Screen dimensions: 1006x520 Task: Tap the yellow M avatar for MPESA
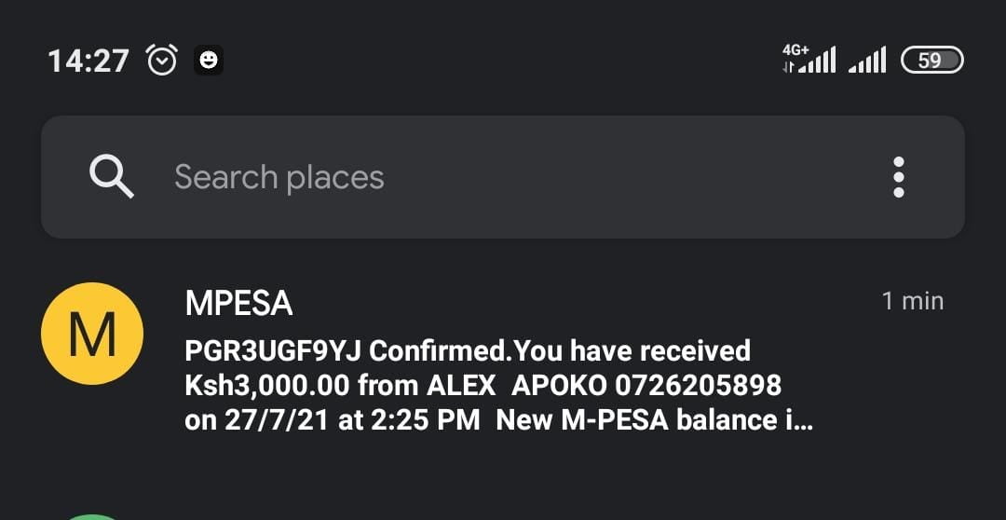[92, 334]
